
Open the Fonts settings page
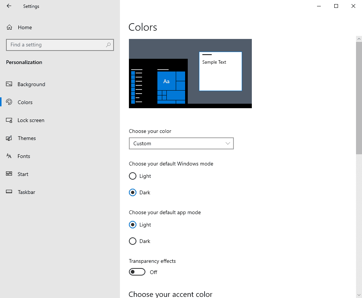pyautogui.click(x=60, y=156)
